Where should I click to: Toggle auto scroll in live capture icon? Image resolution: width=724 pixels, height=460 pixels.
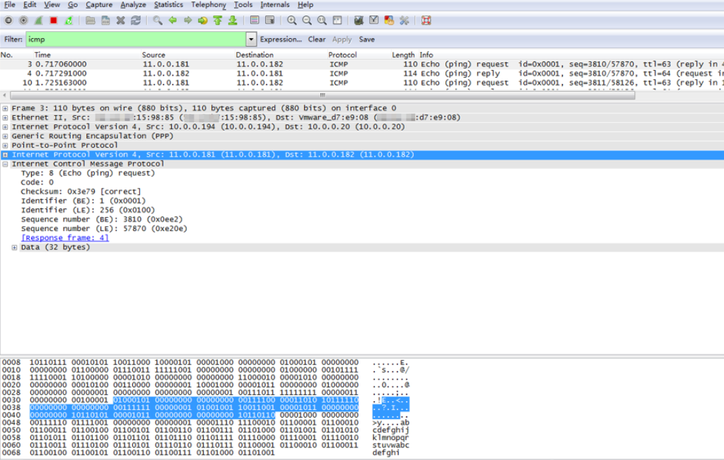(x=269, y=20)
